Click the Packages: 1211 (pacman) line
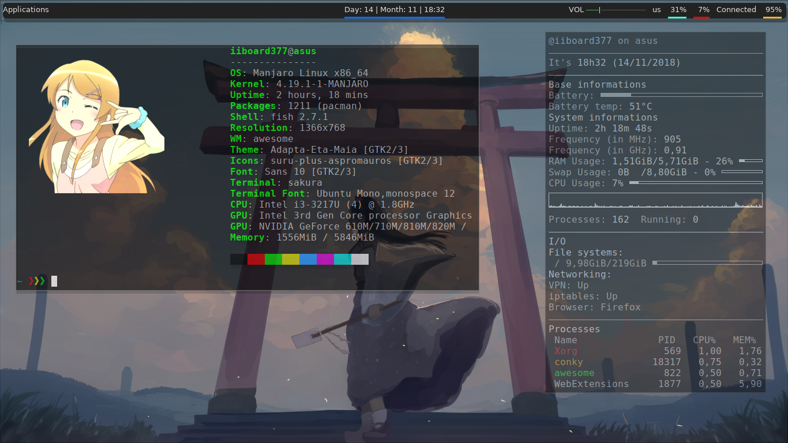Screen dimensions: 788x443 [x=297, y=106]
